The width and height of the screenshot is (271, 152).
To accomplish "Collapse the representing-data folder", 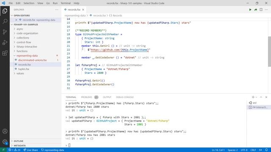I will point(27,56).
